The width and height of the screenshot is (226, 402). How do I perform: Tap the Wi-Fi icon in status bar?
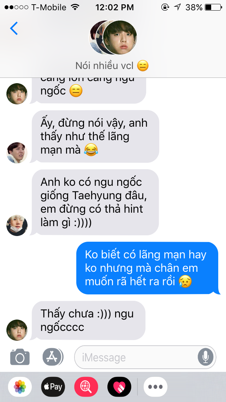[75, 7]
